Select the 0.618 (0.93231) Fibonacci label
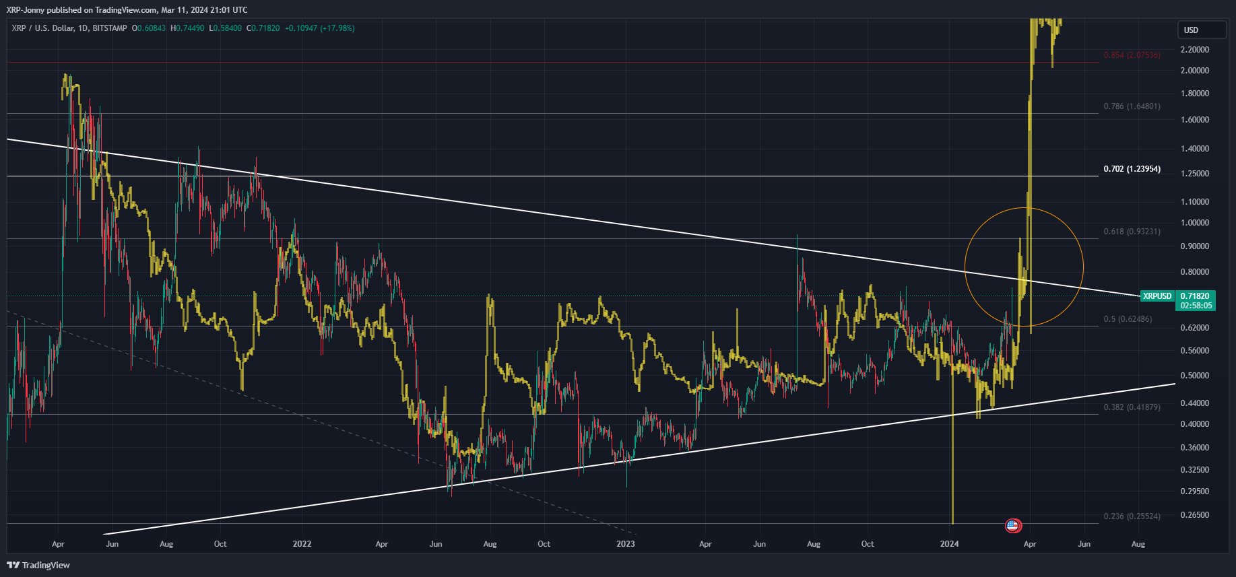 (1132, 232)
